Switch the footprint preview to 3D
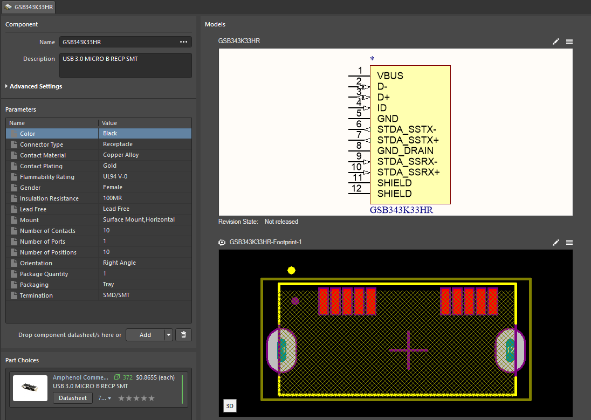 (x=230, y=405)
